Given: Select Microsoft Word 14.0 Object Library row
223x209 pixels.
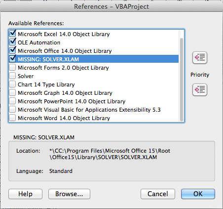Looking at the screenshot, I should tap(94, 118).
